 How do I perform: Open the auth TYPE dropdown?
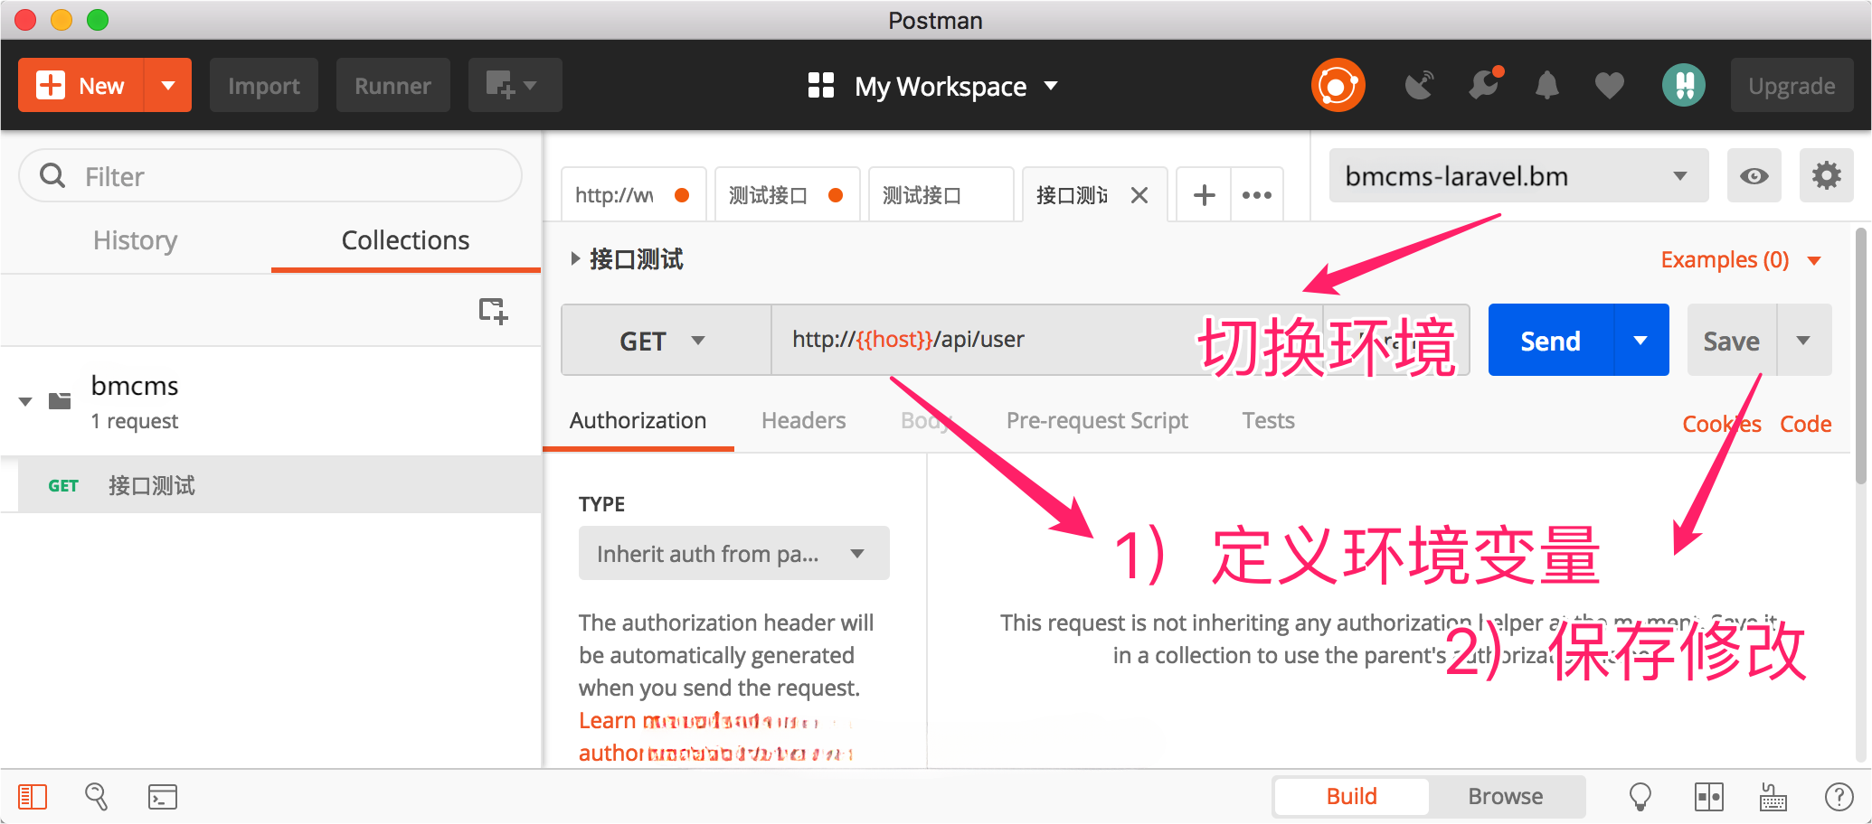pos(733,553)
